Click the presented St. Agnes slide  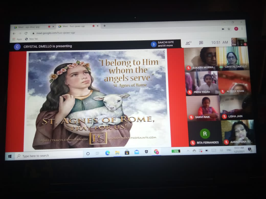[97, 100]
